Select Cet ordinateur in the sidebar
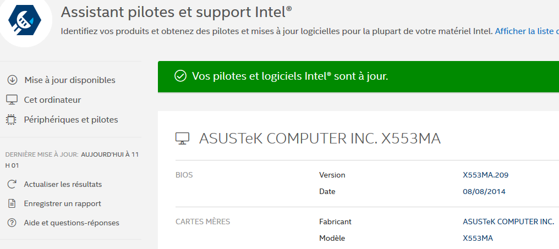 (x=52, y=100)
